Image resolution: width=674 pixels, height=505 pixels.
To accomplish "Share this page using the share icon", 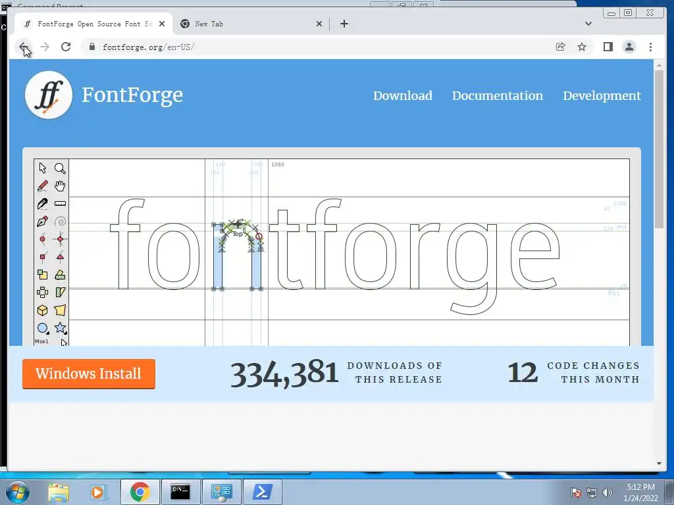I will point(561,47).
